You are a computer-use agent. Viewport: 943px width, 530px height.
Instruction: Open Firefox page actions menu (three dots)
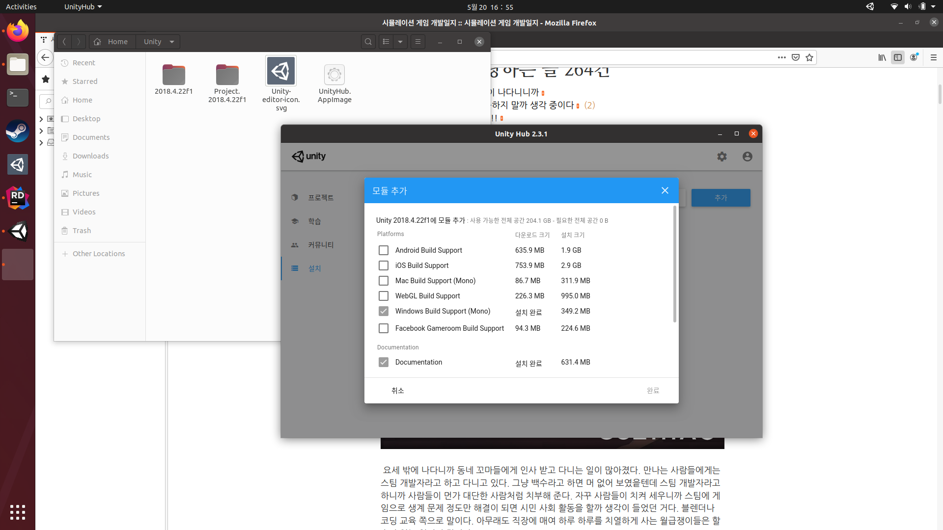[781, 57]
